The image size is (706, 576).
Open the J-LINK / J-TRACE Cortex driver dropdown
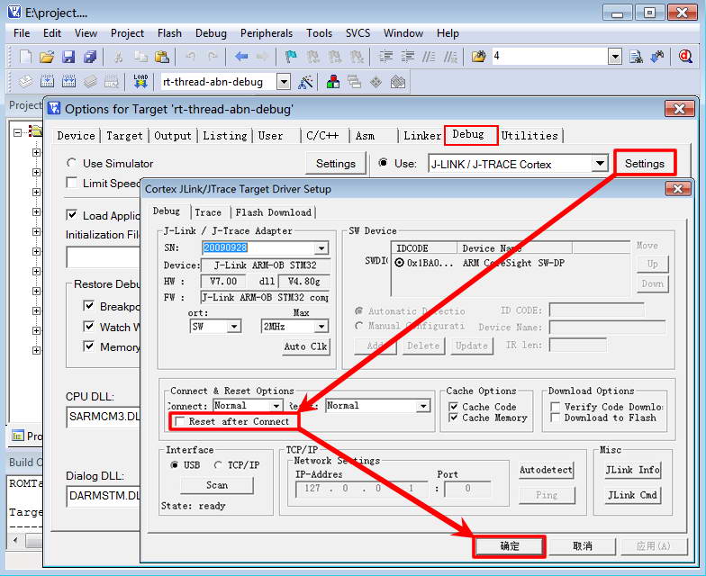click(600, 164)
